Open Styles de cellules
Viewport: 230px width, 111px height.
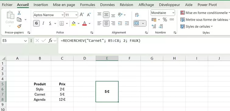pyautogui.click(x=197, y=26)
